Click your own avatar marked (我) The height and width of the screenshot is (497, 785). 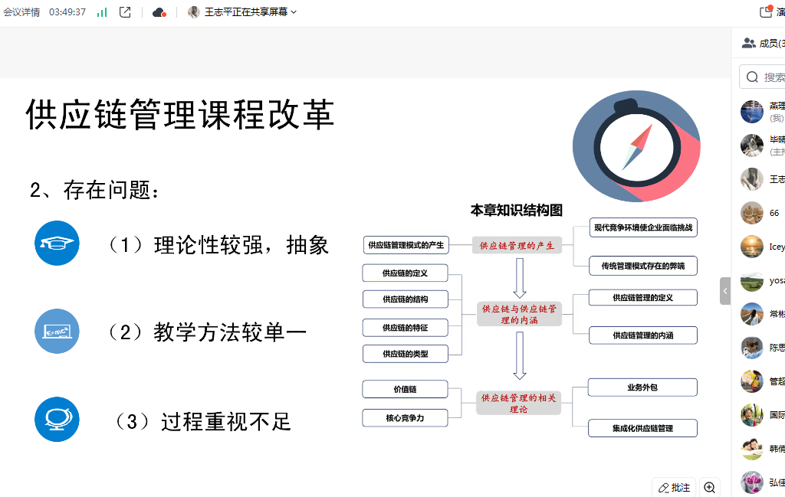tap(752, 112)
